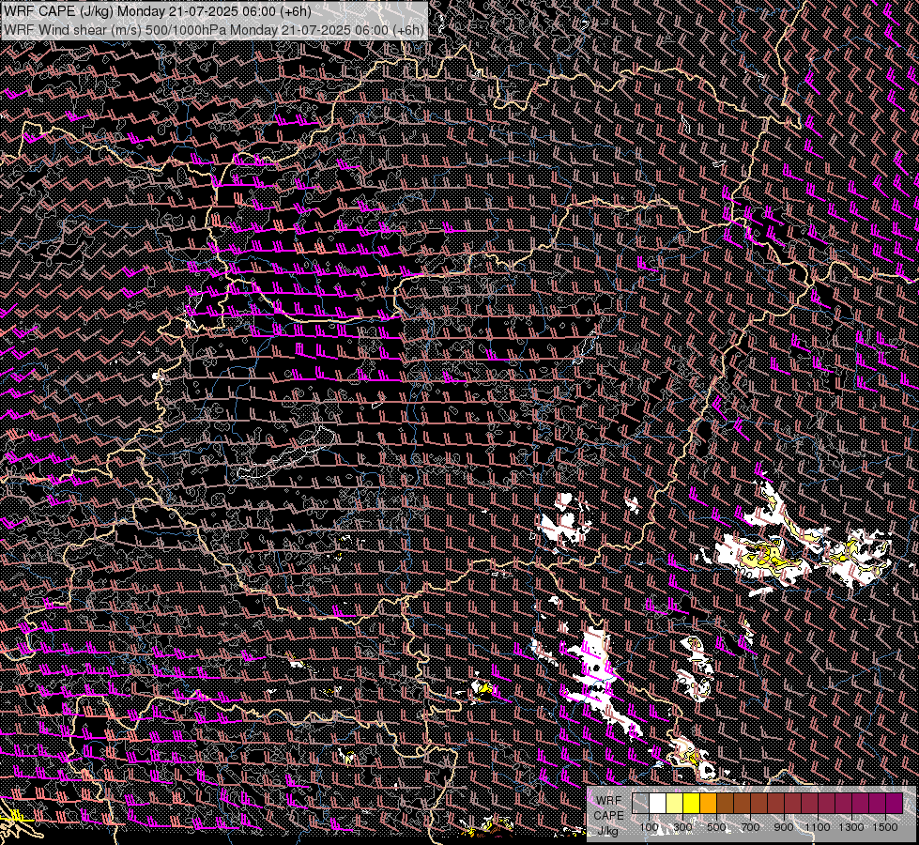Viewport: 919px width, 845px height.
Task: Click the white CAPE legend swatch
Action: pos(658,803)
